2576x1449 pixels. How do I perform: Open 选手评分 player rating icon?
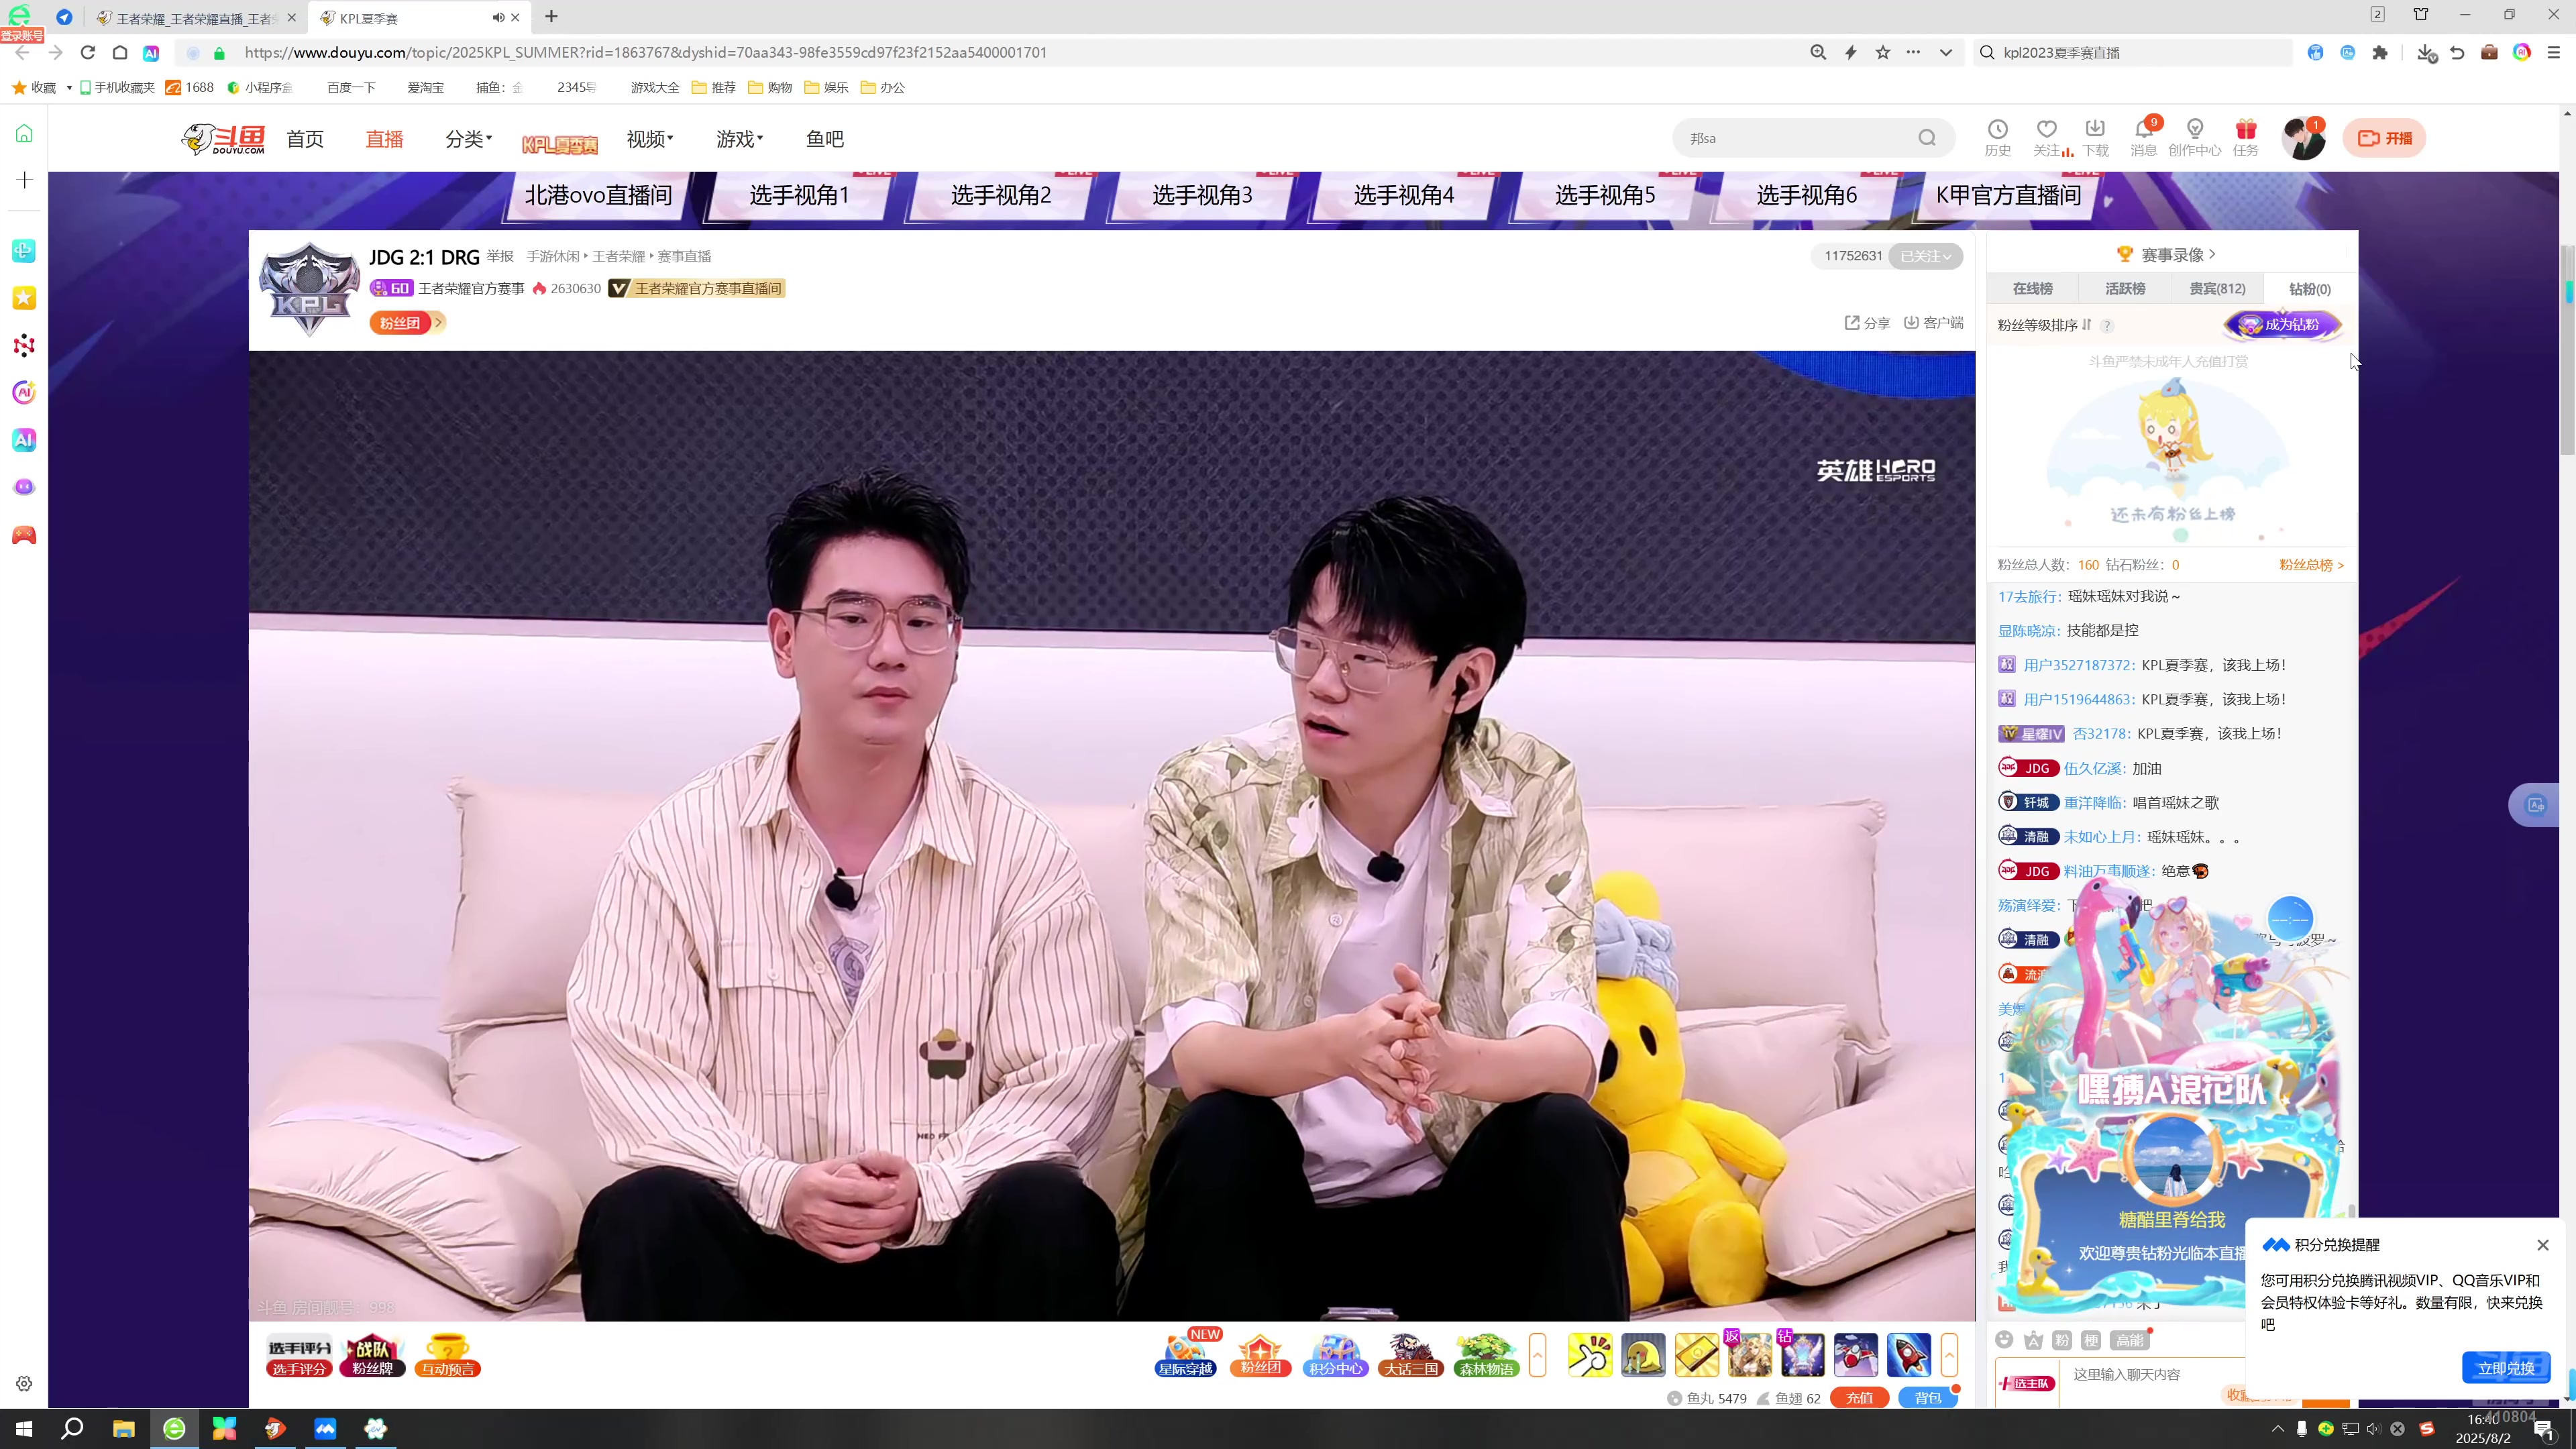pos(299,1357)
